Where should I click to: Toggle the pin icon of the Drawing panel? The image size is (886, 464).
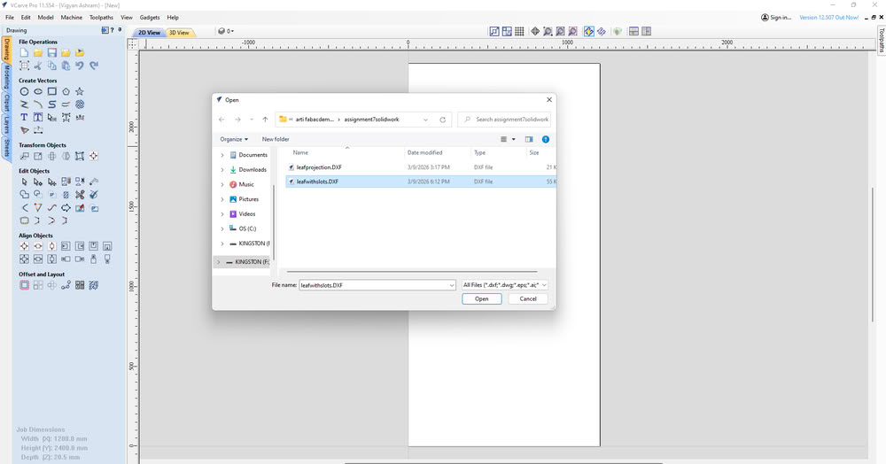(x=120, y=30)
